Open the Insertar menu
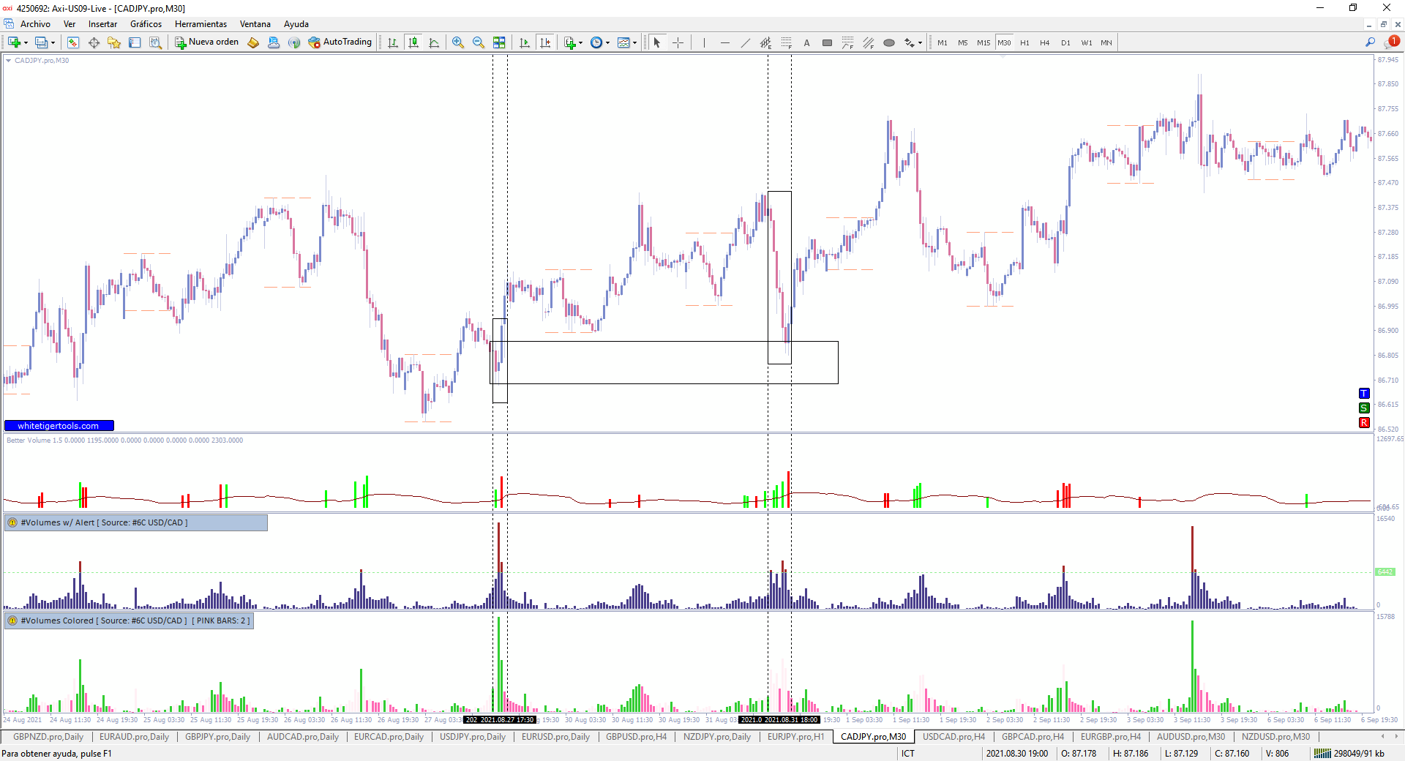The height and width of the screenshot is (761, 1405). click(x=102, y=24)
